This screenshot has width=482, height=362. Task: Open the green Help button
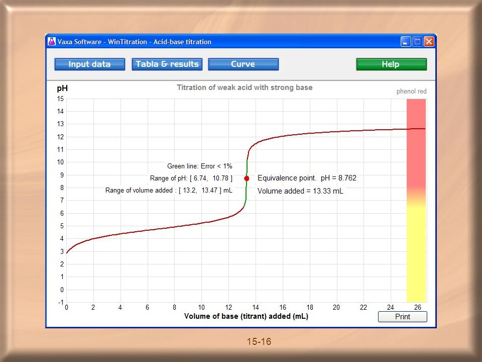pyautogui.click(x=391, y=64)
